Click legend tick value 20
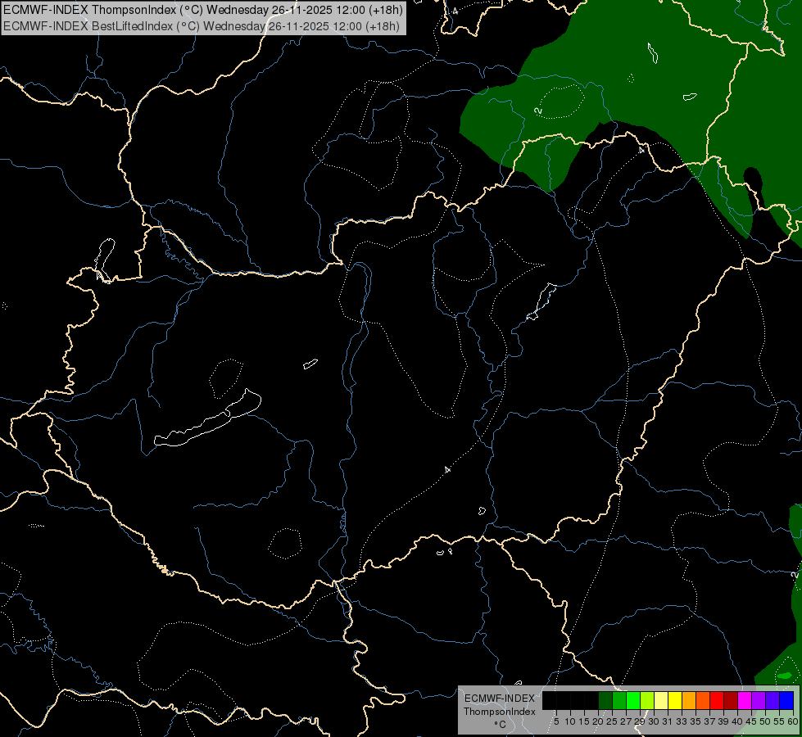Screen dimensions: 802x737 pyautogui.click(x=598, y=721)
